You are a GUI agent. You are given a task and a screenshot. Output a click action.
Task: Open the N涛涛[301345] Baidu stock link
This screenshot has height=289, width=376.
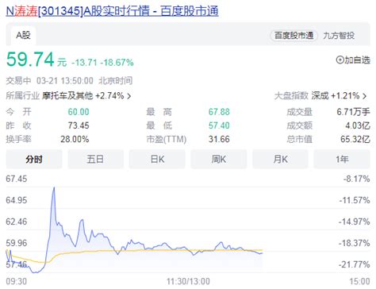click(112, 11)
